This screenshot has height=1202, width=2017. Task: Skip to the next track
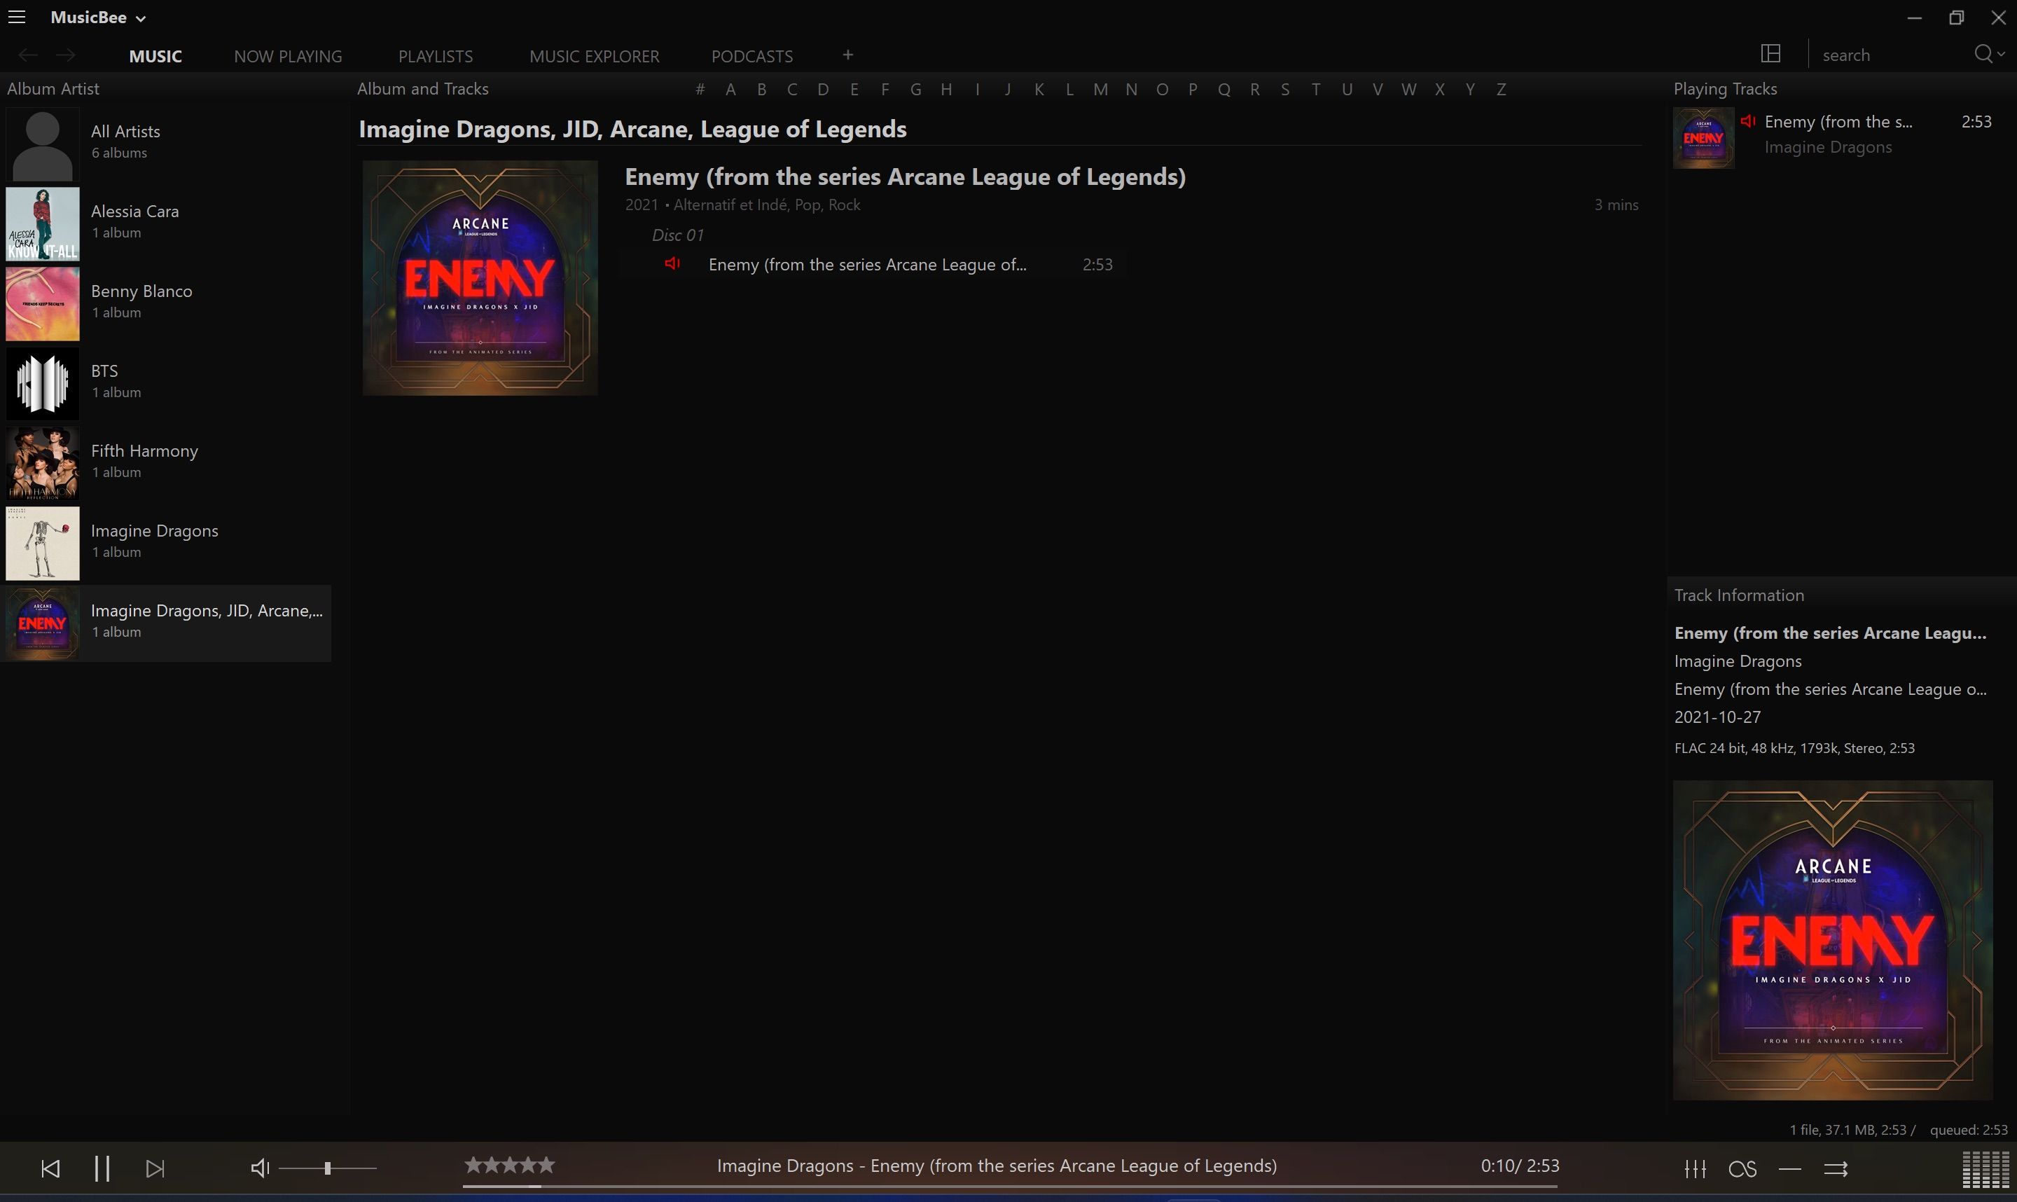pos(155,1168)
